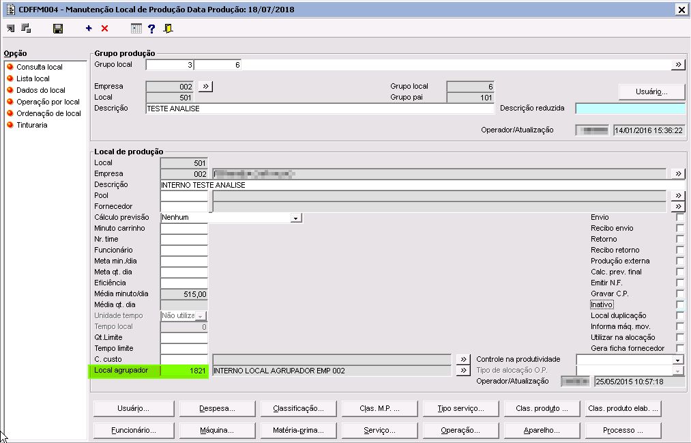Click the Operação... button
The width and height of the screenshot is (691, 443).
coord(460,430)
